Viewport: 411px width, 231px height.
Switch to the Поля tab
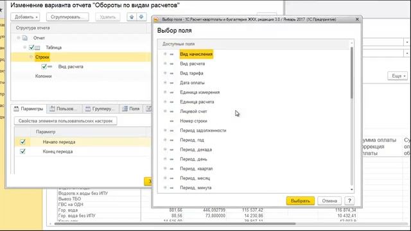131,108
